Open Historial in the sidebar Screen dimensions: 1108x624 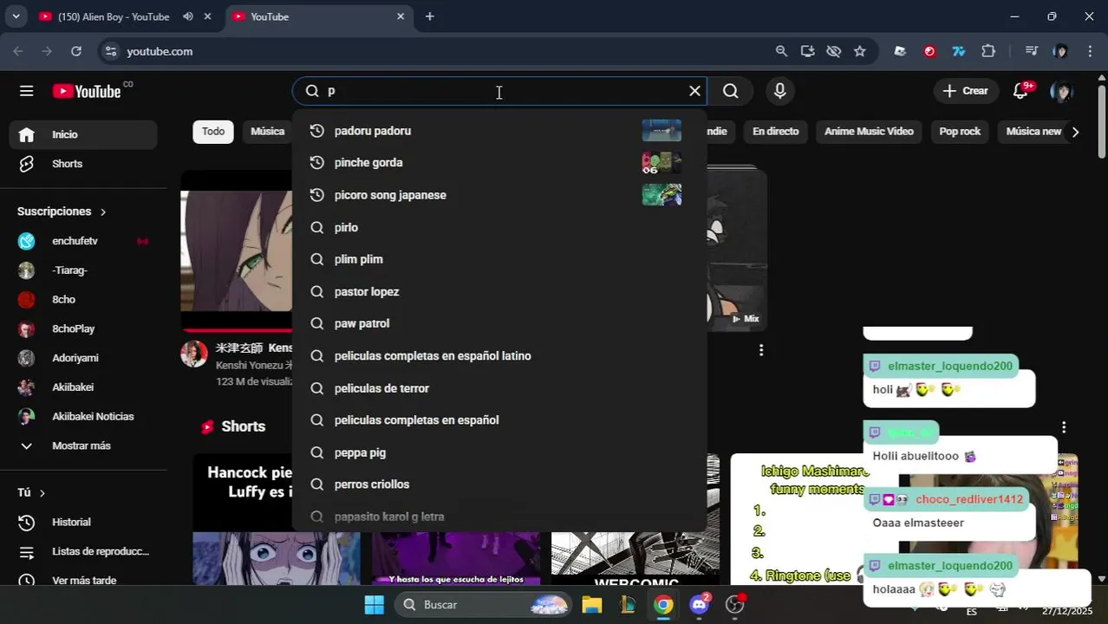pyautogui.click(x=83, y=523)
